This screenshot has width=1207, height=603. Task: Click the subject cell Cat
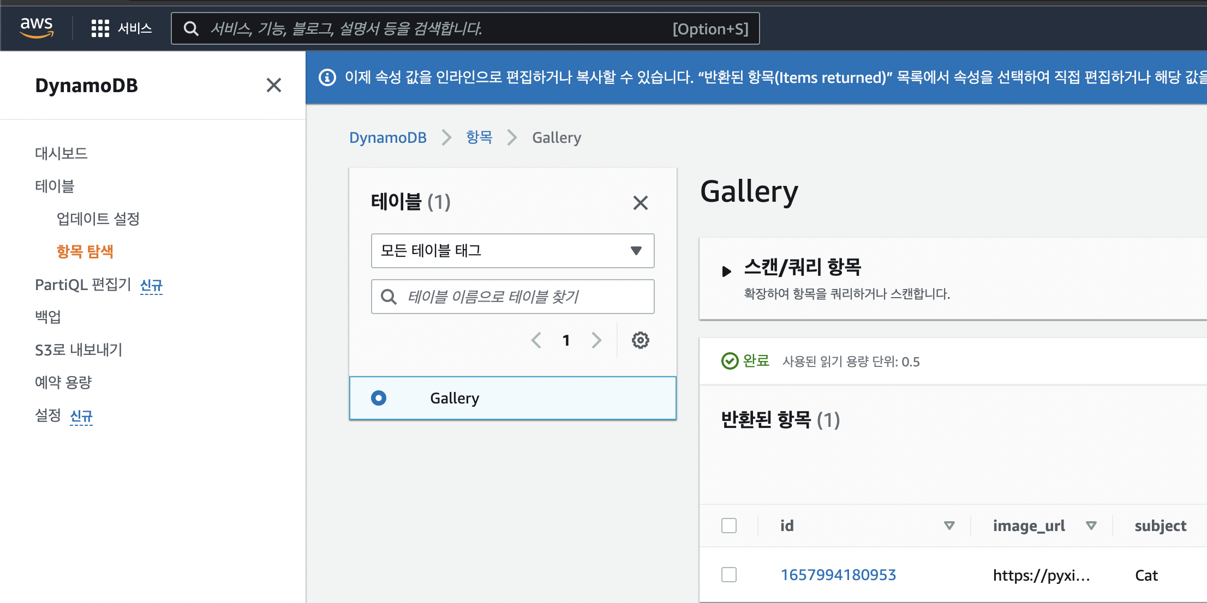coord(1146,575)
